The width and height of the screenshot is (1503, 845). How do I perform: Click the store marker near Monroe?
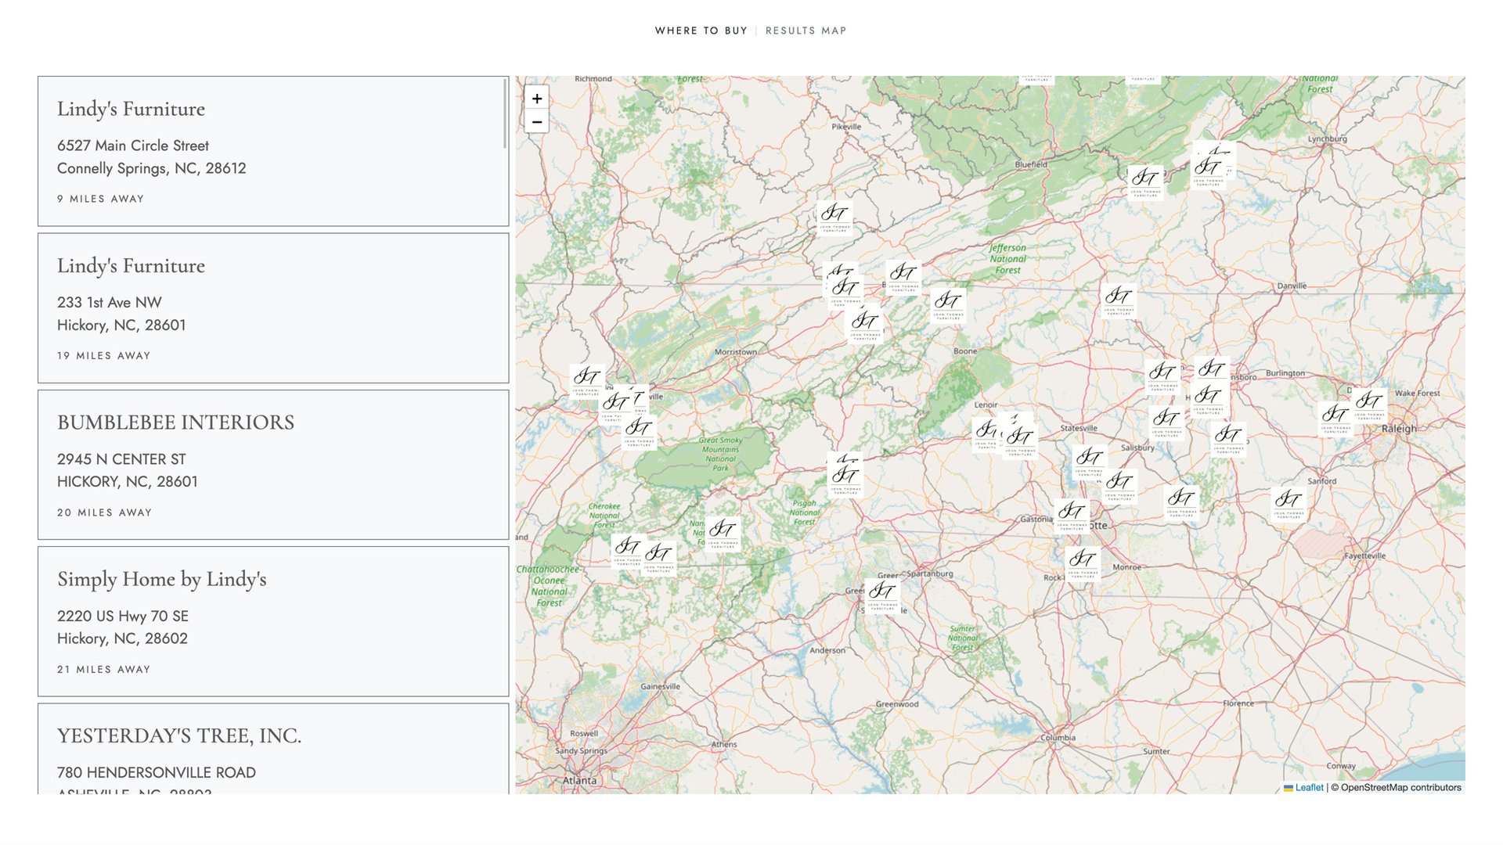1083,563
